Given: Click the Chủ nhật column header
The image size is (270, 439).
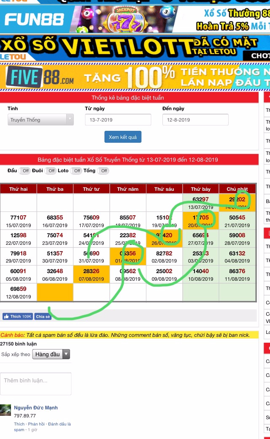Looking at the screenshot, I should [x=237, y=189].
